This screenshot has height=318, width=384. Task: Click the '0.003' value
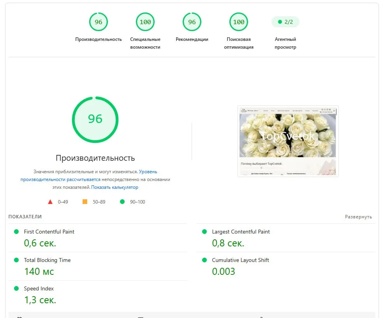[x=224, y=272]
